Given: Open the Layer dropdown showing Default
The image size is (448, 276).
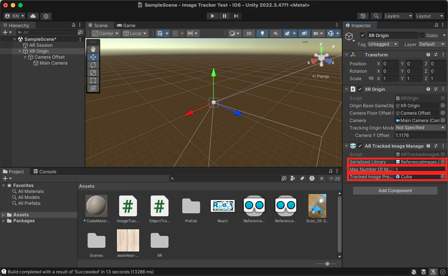Looking at the screenshot, I should (432, 44).
